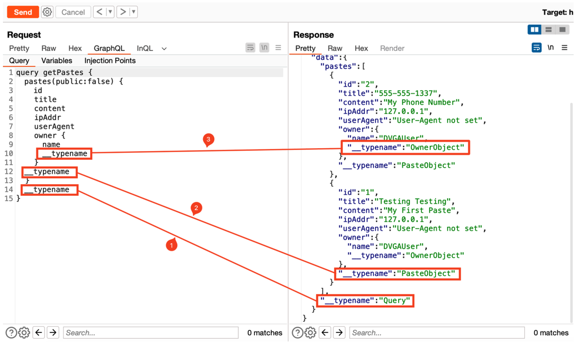Toggle word wrap in the Response editor

tap(537, 47)
